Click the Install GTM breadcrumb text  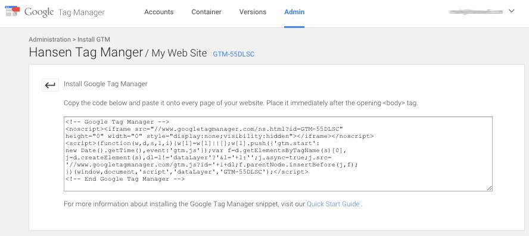94,39
